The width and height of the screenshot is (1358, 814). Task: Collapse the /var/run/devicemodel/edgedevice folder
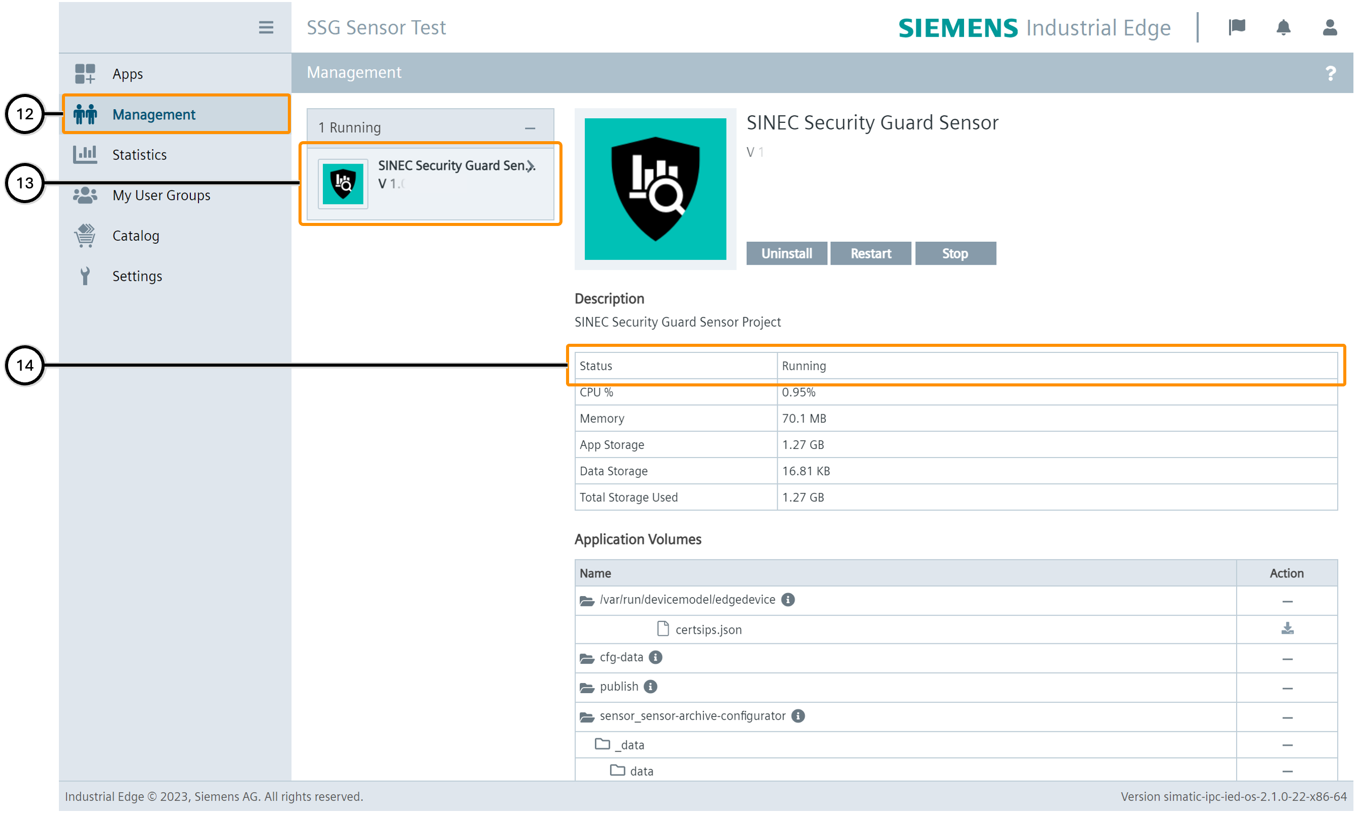pos(587,601)
